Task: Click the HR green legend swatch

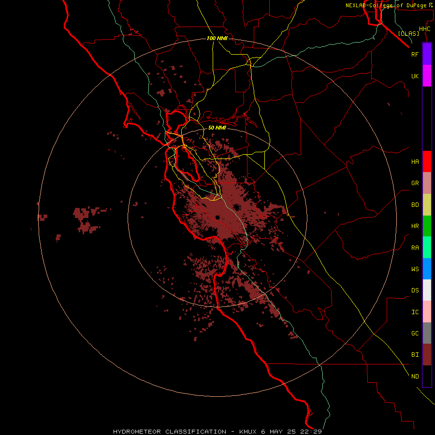Action: point(427,226)
